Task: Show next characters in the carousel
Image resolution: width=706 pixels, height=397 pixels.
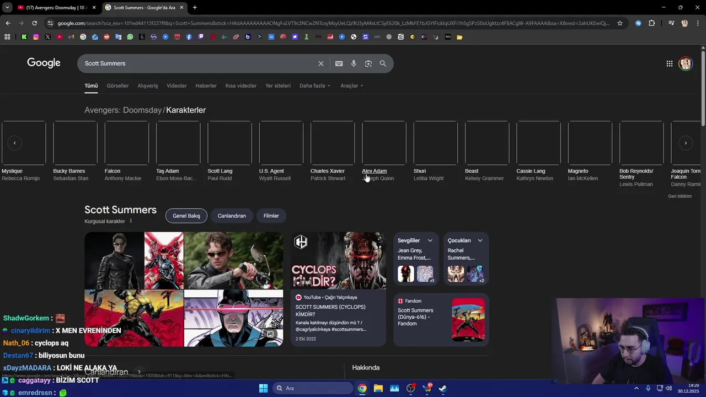Action: 686,143
